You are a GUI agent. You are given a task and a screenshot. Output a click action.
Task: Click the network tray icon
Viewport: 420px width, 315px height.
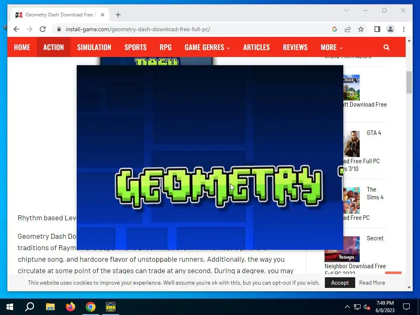click(357, 307)
